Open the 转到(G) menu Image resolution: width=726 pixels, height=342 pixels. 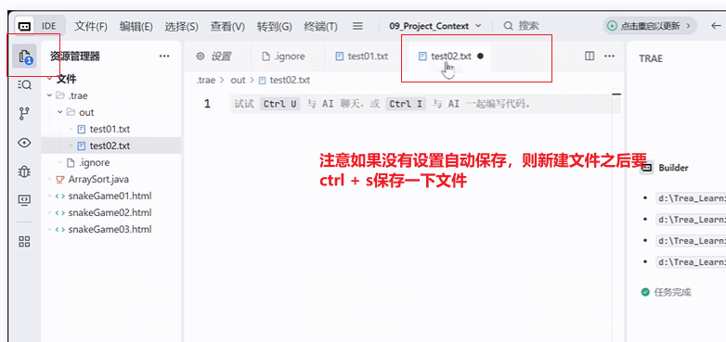pos(274,26)
